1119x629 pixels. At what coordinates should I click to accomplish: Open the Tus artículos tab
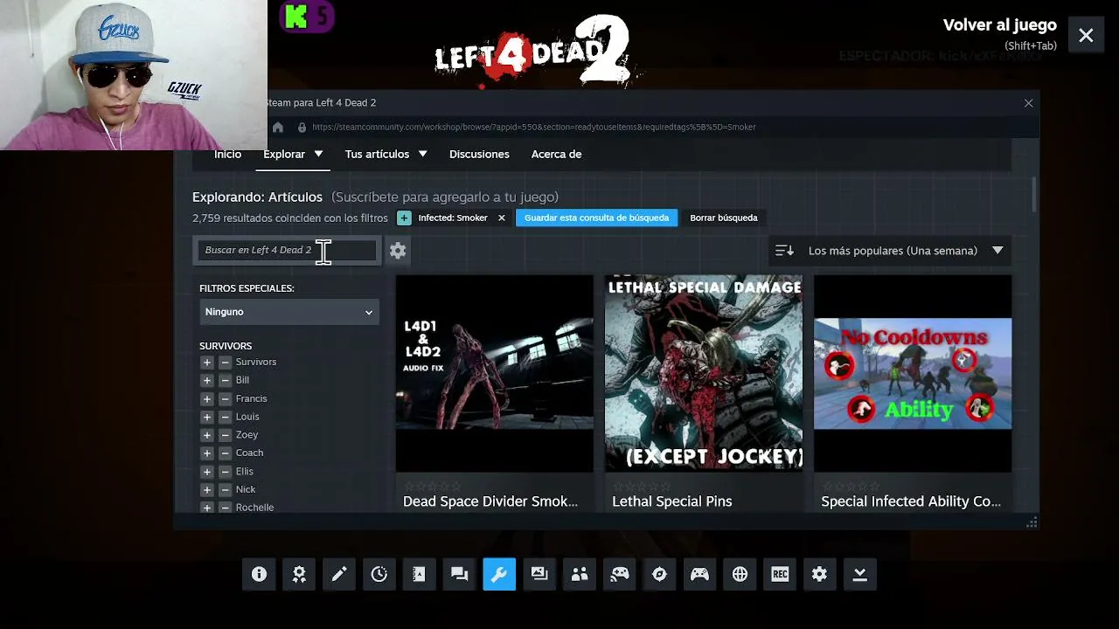[377, 155]
